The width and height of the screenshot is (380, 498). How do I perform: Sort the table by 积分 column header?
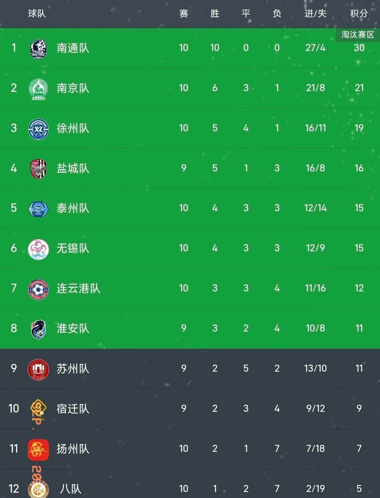coord(359,14)
